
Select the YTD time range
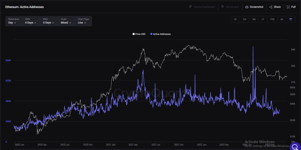click(272, 19)
